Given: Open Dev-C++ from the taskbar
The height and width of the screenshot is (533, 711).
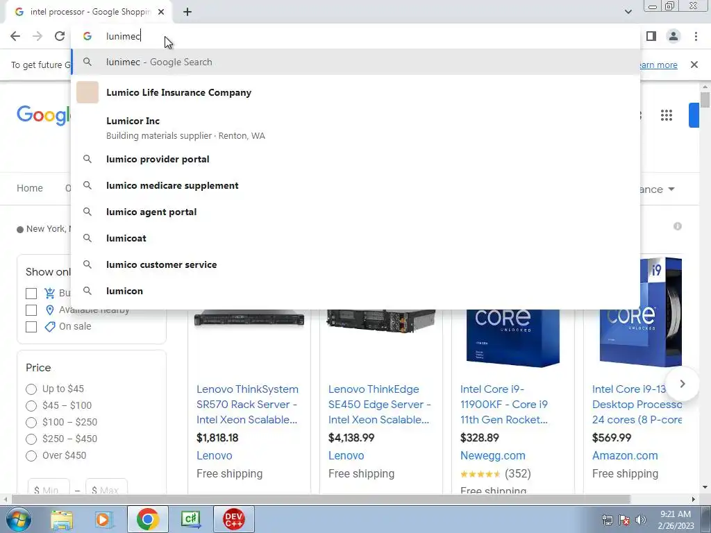Looking at the screenshot, I should (233, 519).
